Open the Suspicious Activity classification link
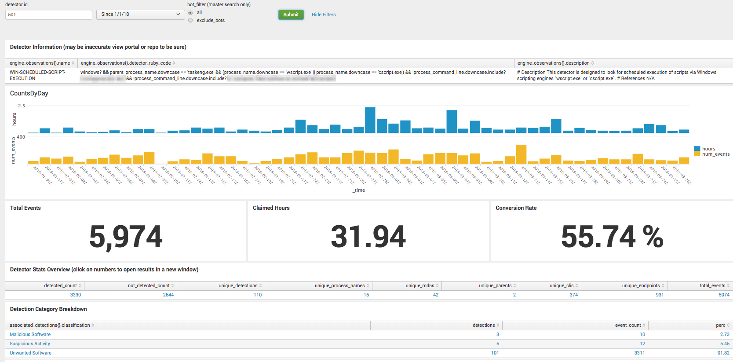 coord(30,344)
